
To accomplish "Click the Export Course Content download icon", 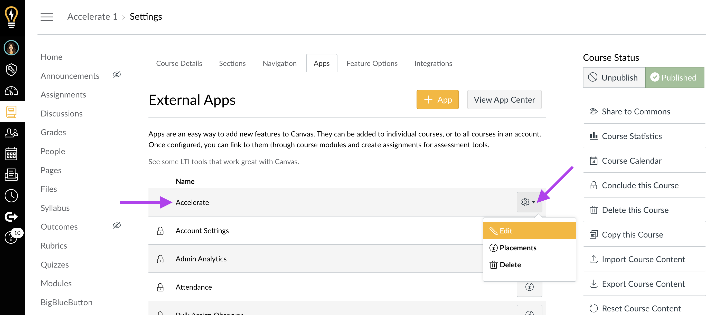I will pyautogui.click(x=593, y=284).
